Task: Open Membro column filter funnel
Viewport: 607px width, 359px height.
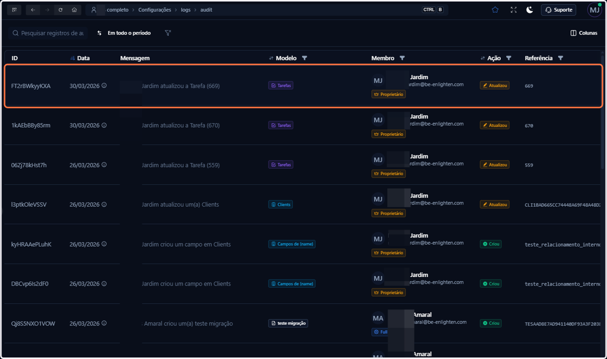Action: [402, 58]
